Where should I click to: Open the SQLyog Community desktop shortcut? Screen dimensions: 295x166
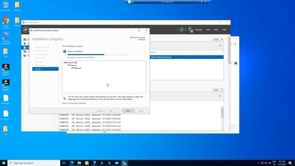click(x=6, y=38)
